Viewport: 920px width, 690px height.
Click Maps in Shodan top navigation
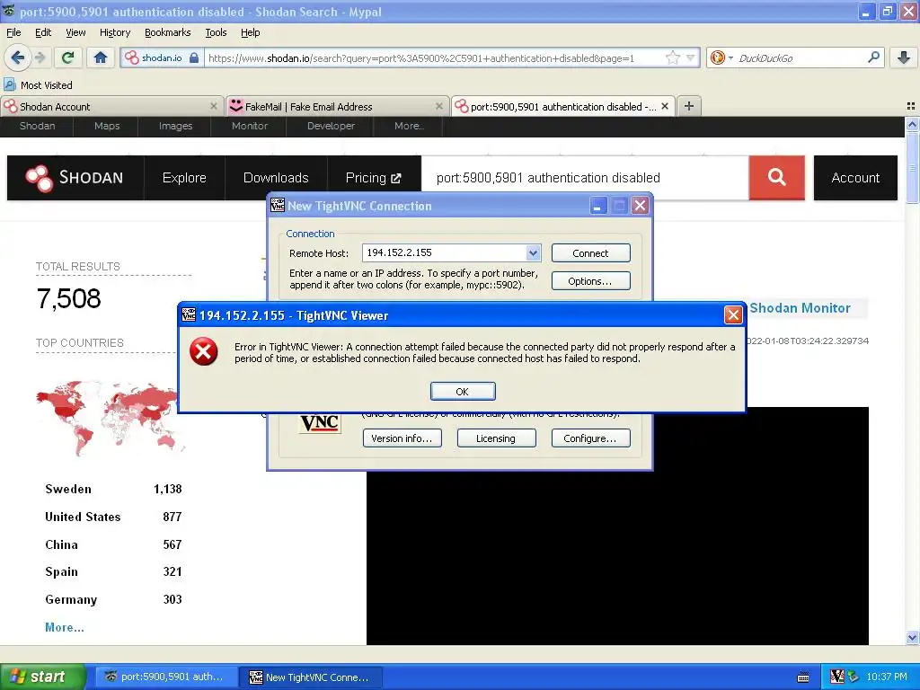click(x=107, y=126)
